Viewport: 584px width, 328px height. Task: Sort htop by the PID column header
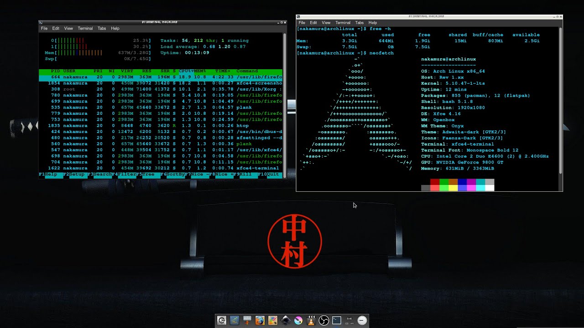point(56,71)
